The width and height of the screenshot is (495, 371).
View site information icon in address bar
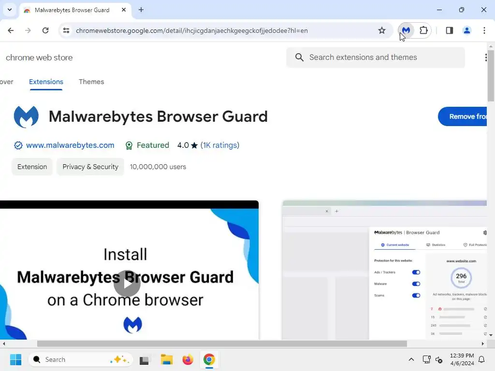click(x=66, y=30)
